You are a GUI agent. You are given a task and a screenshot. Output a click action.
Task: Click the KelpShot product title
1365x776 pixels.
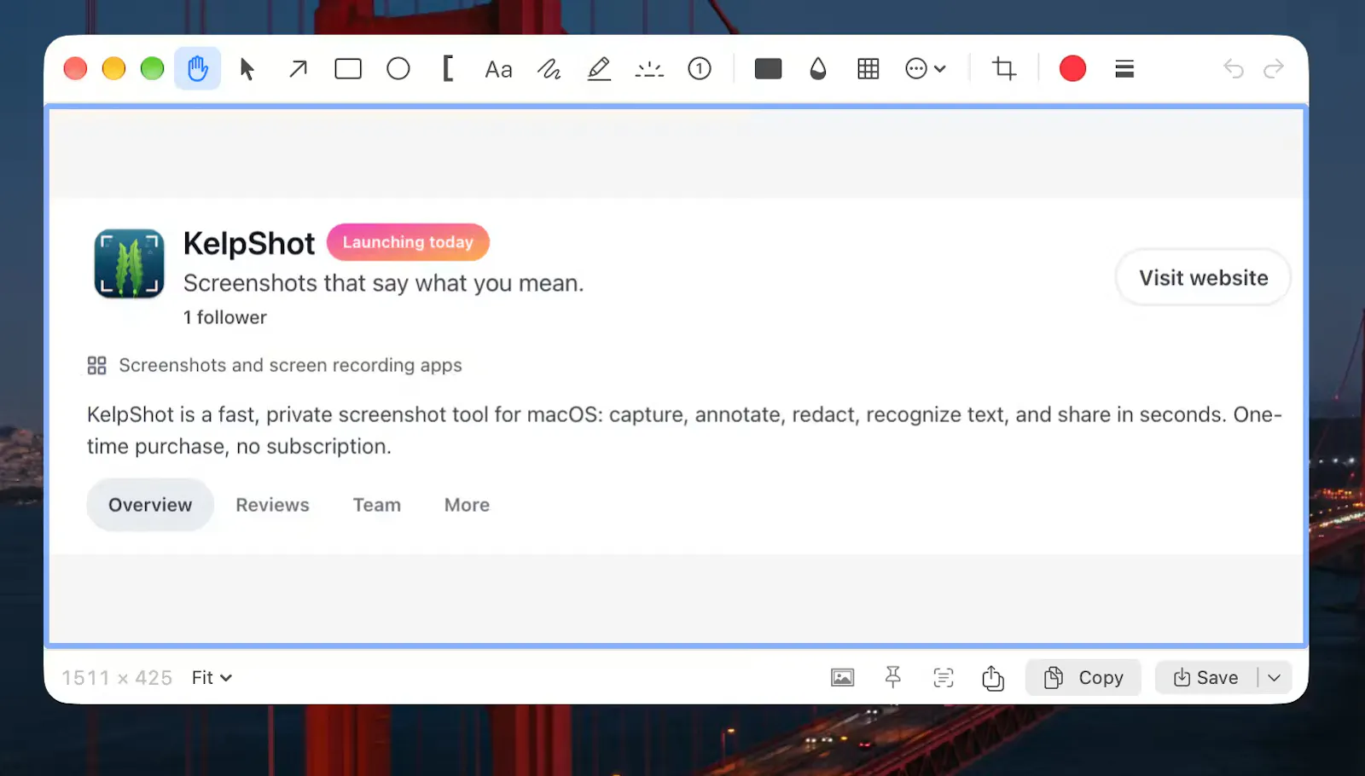pyautogui.click(x=249, y=244)
